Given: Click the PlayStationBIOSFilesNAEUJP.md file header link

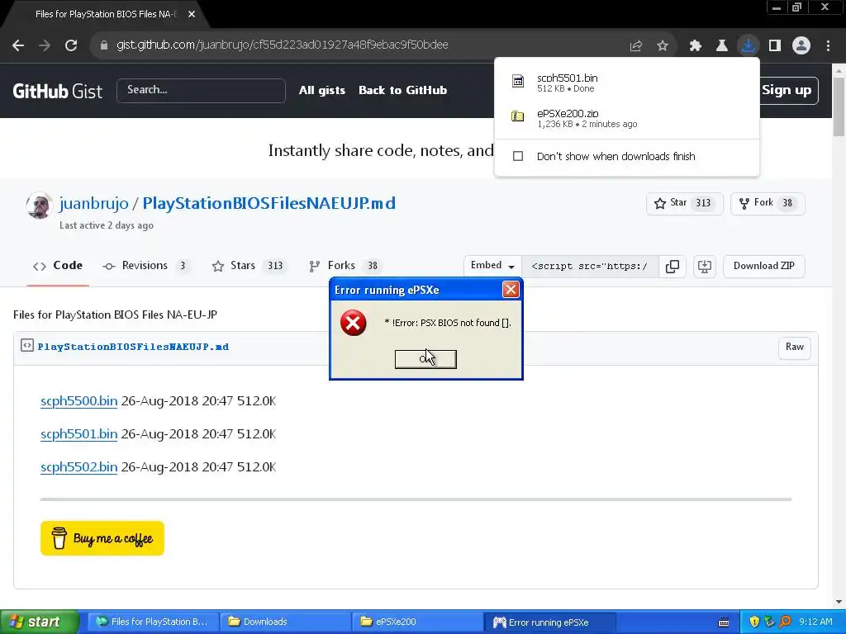Looking at the screenshot, I should [133, 347].
